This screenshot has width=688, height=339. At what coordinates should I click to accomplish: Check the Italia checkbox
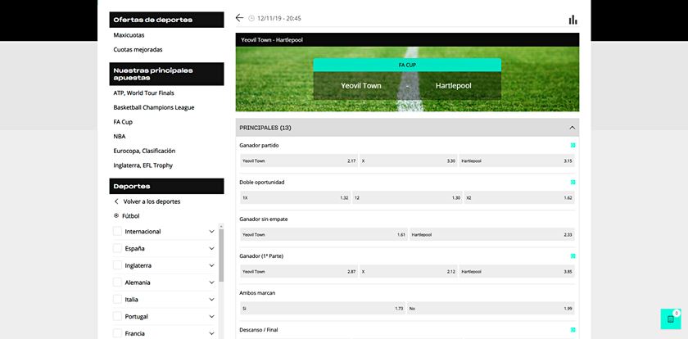[x=117, y=299]
